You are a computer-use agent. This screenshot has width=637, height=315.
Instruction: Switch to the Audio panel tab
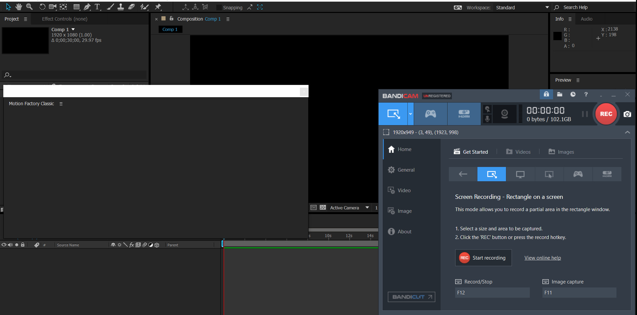click(586, 19)
